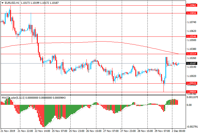Select the grey current-price horizontal line
Image resolution: width=198 pixels, height=134 pixels.
click(93, 63)
